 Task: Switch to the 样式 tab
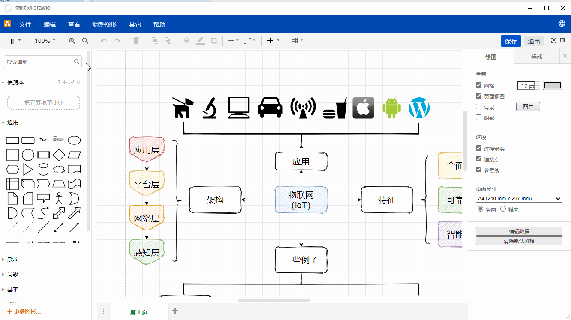pos(536,57)
